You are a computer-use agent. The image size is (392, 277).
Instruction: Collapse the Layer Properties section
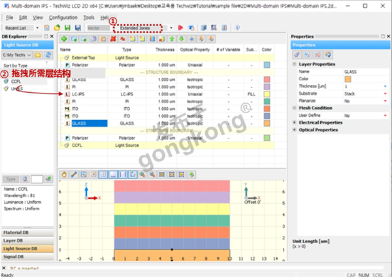click(x=295, y=64)
